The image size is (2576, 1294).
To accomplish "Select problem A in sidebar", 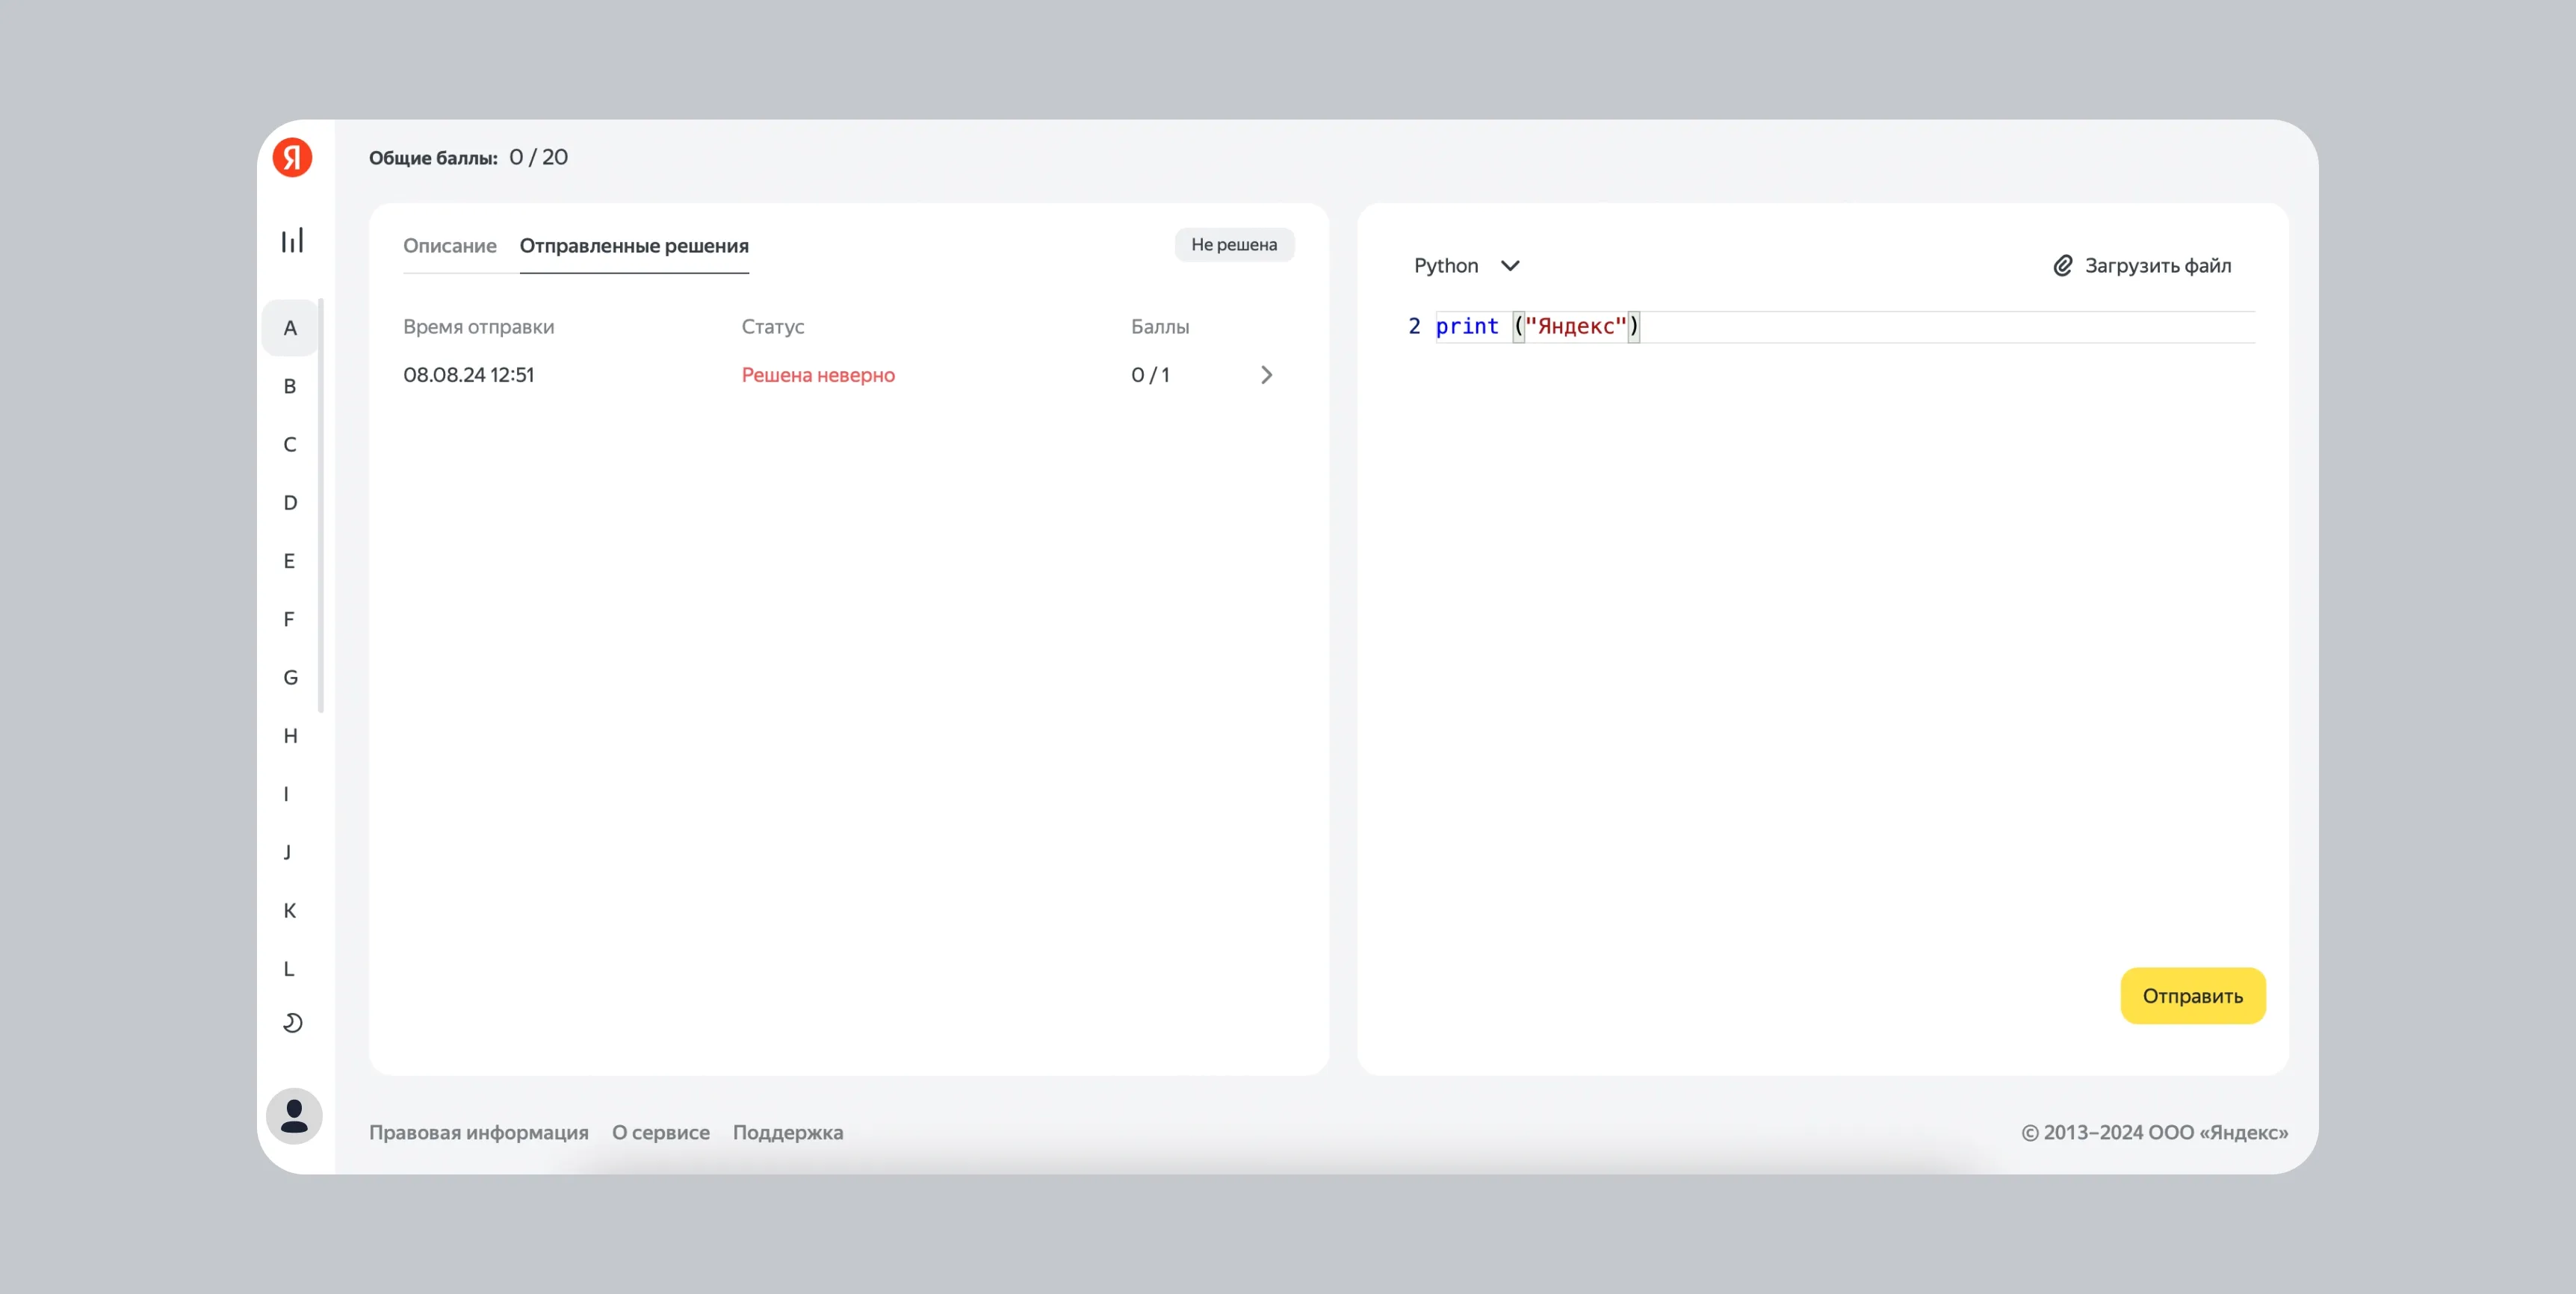I will (290, 328).
